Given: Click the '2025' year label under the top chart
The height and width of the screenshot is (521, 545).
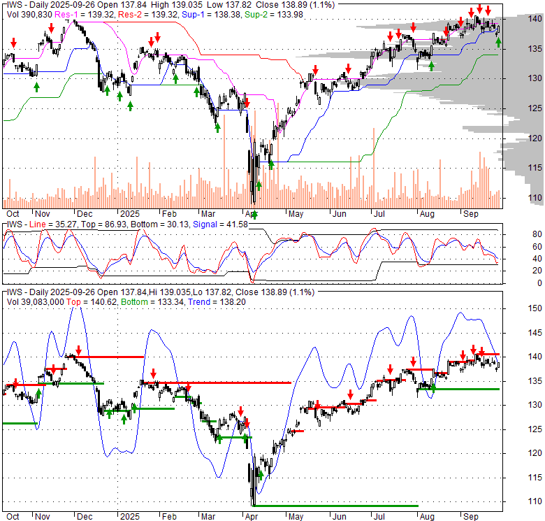Looking at the screenshot, I should coord(130,214).
